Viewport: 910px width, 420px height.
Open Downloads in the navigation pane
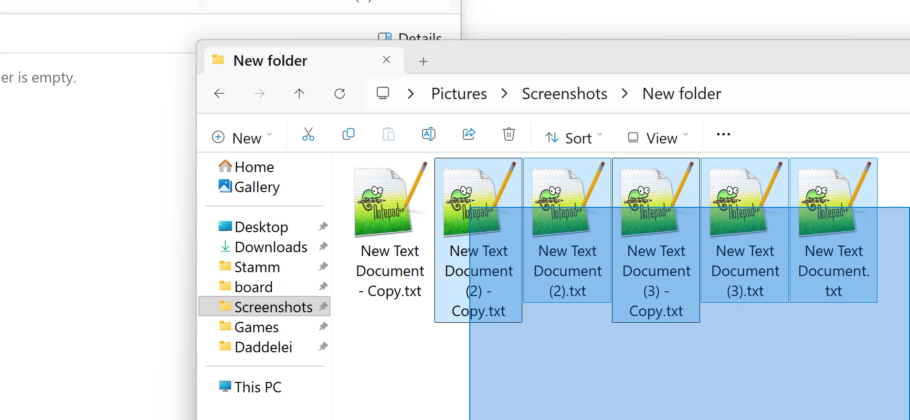[271, 247]
